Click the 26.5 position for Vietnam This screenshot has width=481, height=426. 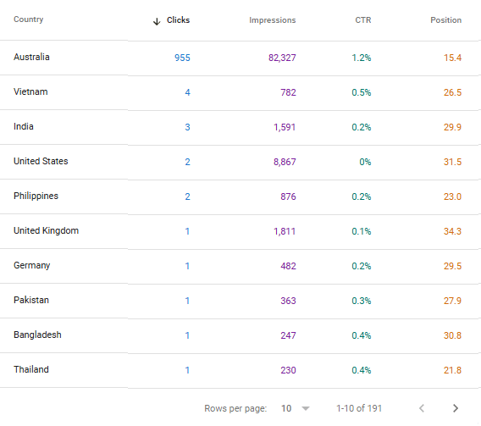coord(452,92)
